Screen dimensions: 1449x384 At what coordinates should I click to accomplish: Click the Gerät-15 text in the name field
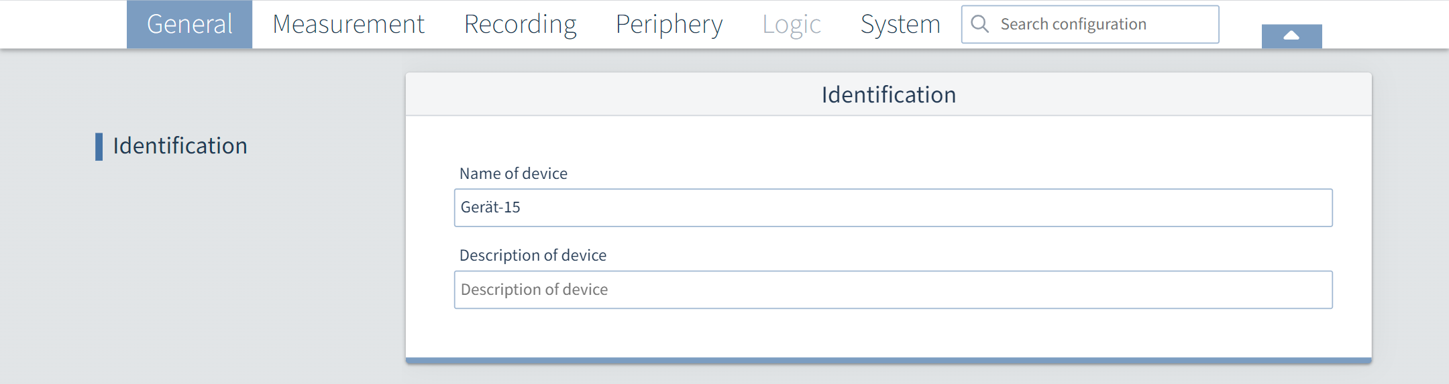tap(490, 208)
